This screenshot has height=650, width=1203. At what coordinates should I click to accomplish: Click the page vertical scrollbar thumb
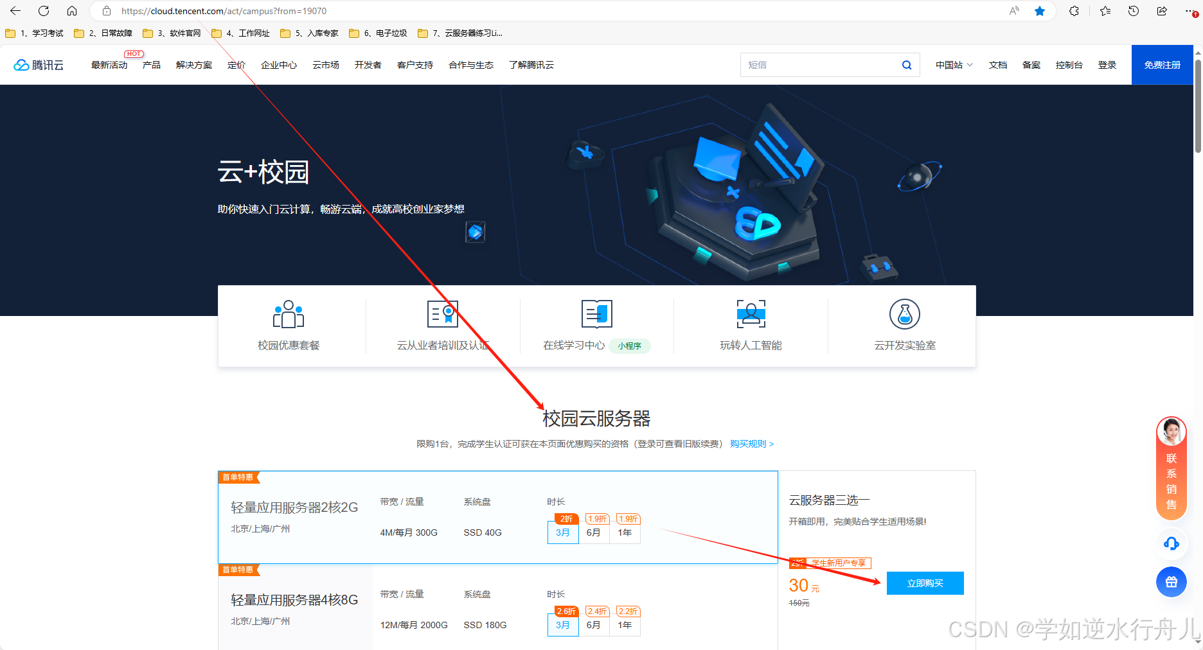1198,106
